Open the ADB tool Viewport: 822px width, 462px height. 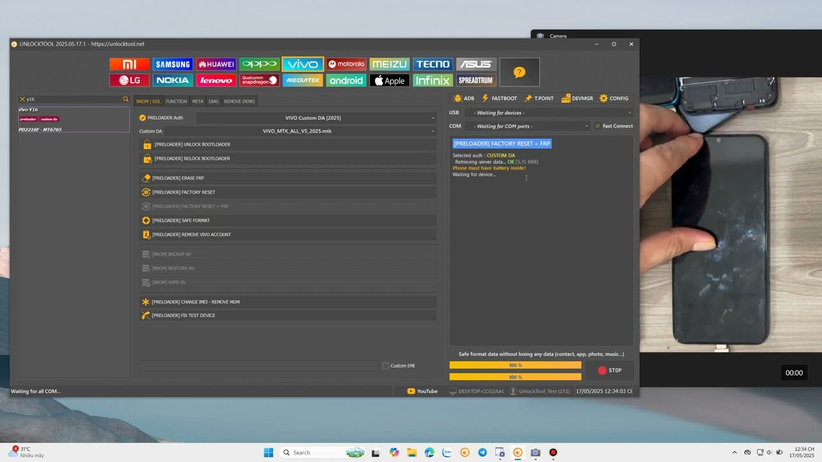(464, 98)
